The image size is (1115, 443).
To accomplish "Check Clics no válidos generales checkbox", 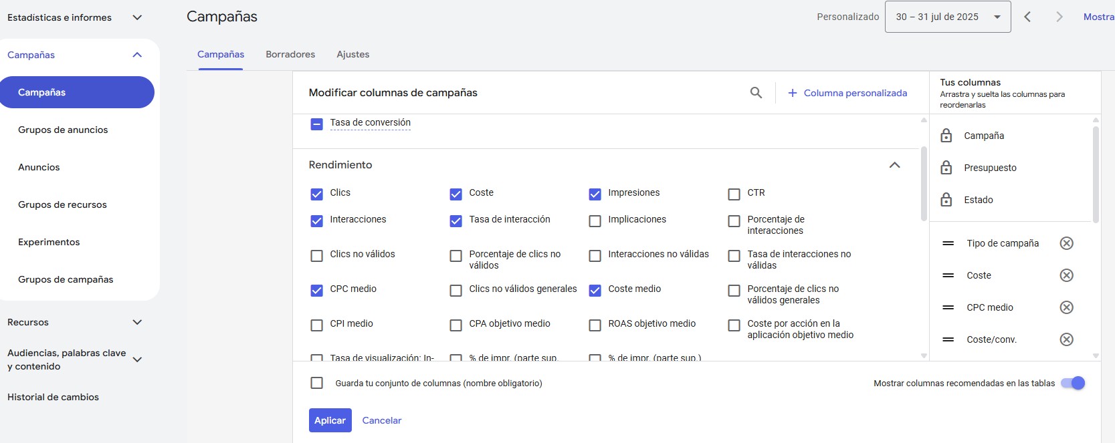I will tap(456, 291).
